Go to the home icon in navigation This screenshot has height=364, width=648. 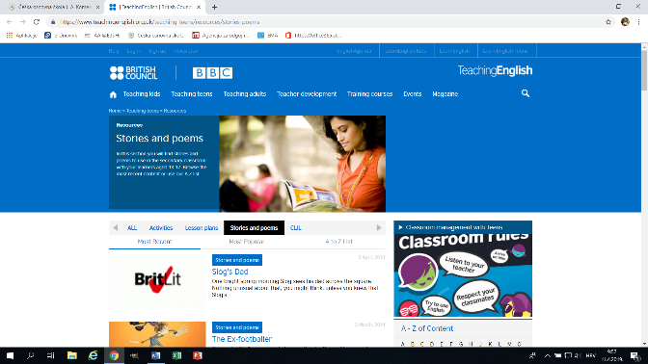113,94
